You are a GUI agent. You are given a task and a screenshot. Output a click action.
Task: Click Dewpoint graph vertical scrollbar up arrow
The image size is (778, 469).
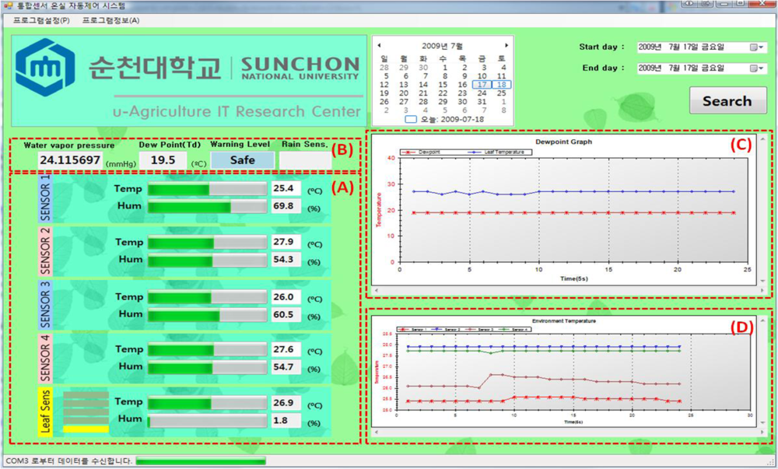click(x=762, y=140)
